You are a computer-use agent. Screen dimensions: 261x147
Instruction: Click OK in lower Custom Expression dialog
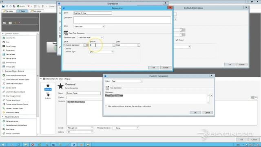[x=195, y=113]
